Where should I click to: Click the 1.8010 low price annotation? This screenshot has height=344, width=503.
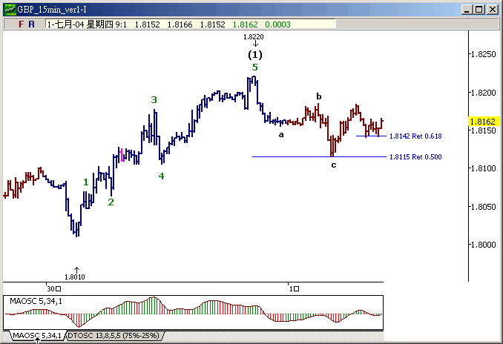point(75,277)
